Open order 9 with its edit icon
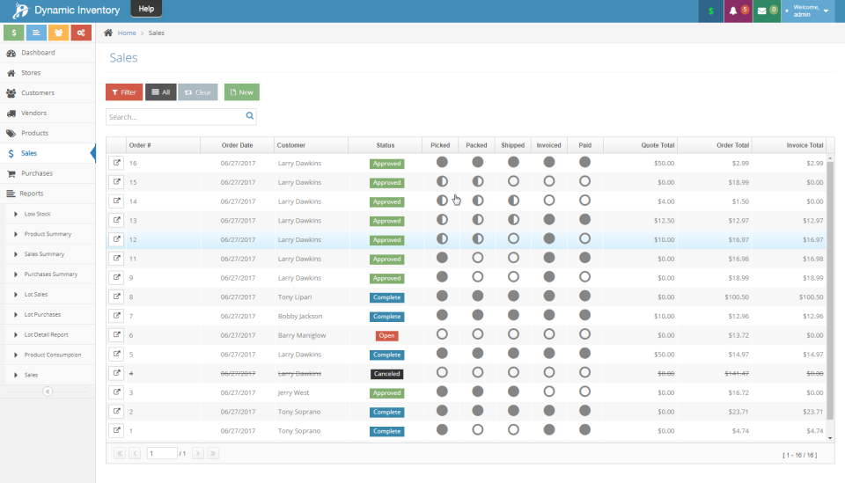 click(x=116, y=277)
